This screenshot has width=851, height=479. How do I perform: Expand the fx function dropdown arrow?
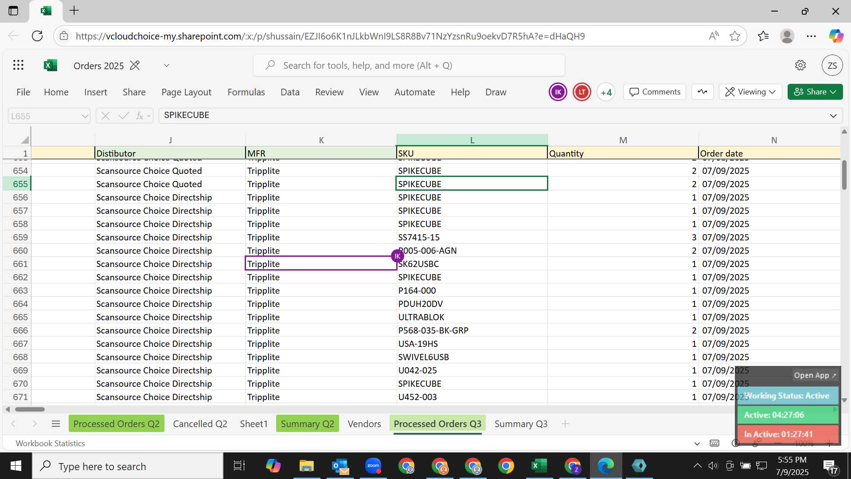[148, 116]
